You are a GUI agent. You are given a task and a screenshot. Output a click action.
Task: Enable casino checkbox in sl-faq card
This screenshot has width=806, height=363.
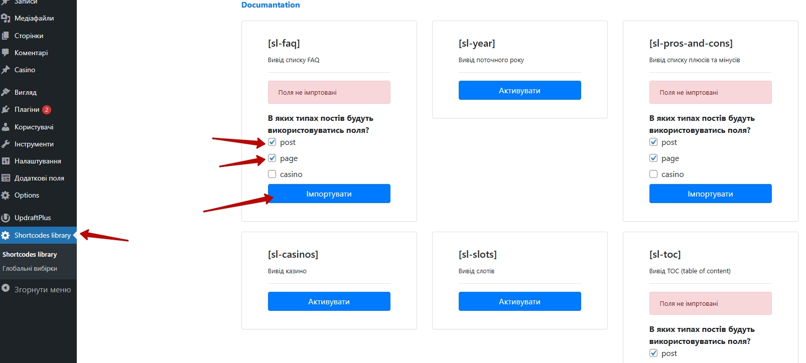click(272, 174)
